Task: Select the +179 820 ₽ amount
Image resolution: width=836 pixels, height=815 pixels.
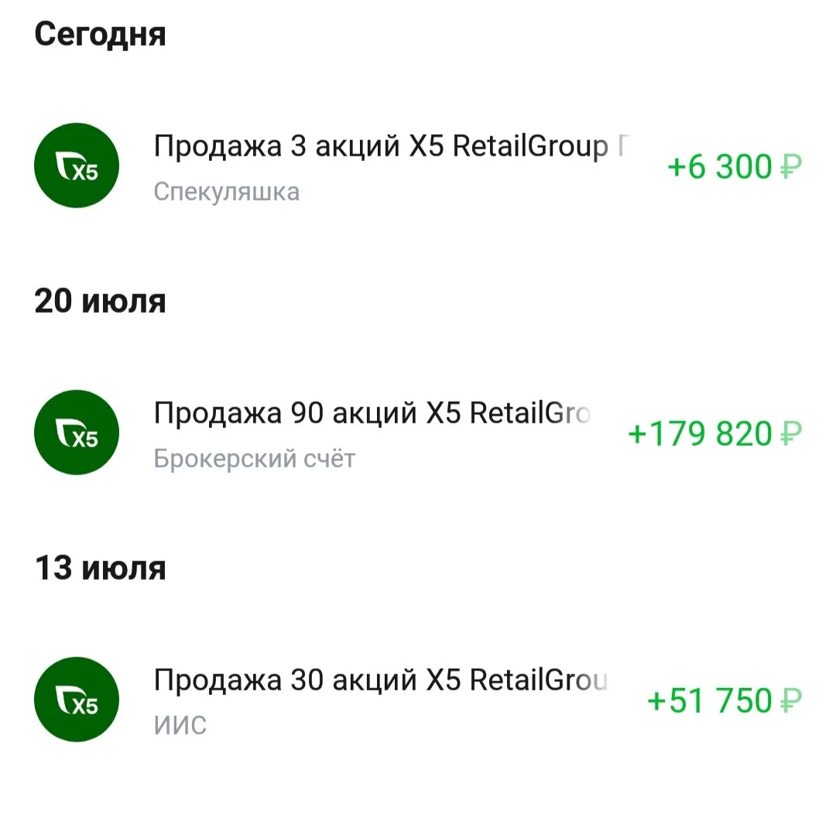Action: (x=714, y=433)
